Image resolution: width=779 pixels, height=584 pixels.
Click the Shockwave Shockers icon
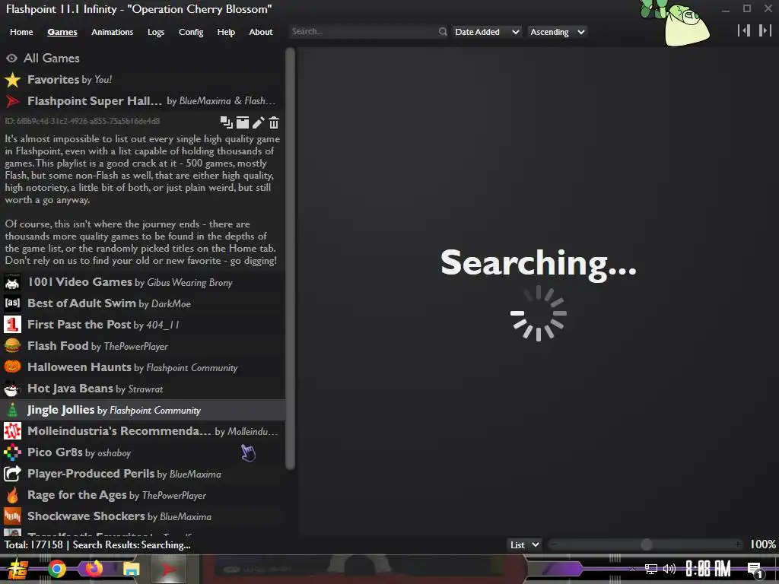[12, 516]
